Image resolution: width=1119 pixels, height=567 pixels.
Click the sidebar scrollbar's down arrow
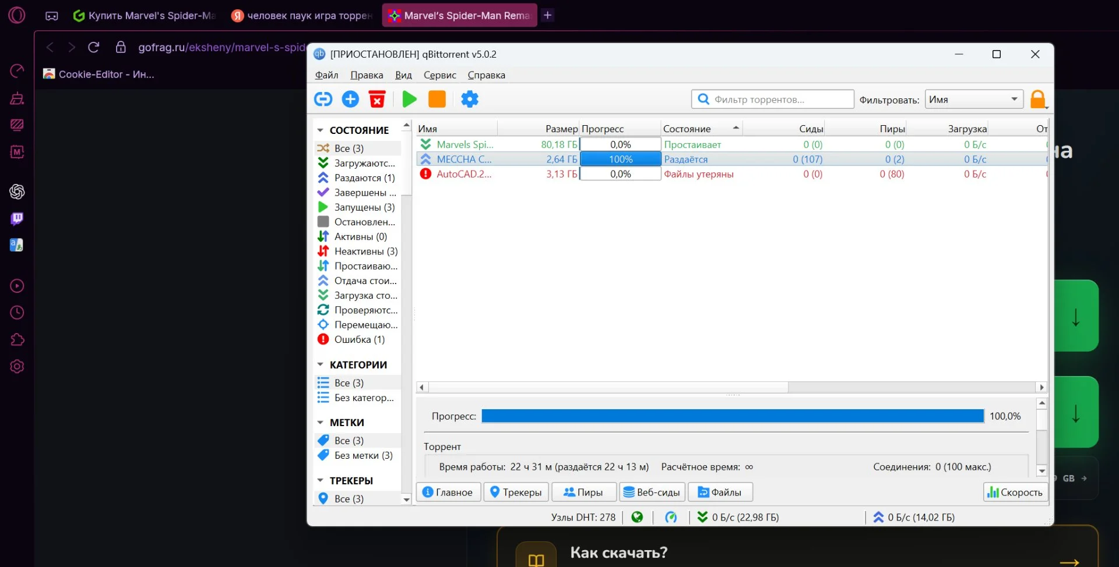(x=406, y=499)
